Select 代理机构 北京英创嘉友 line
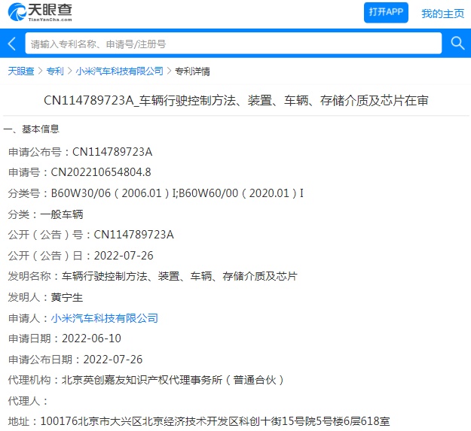The image size is (471, 431). point(146,380)
